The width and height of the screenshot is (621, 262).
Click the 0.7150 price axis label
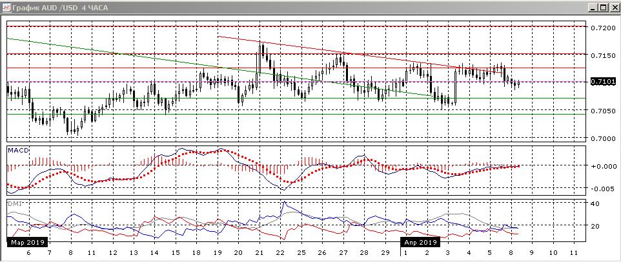point(602,56)
